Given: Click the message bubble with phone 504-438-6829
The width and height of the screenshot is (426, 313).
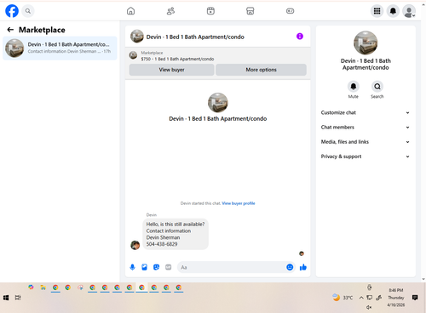Looking at the screenshot, I should coord(176,234).
